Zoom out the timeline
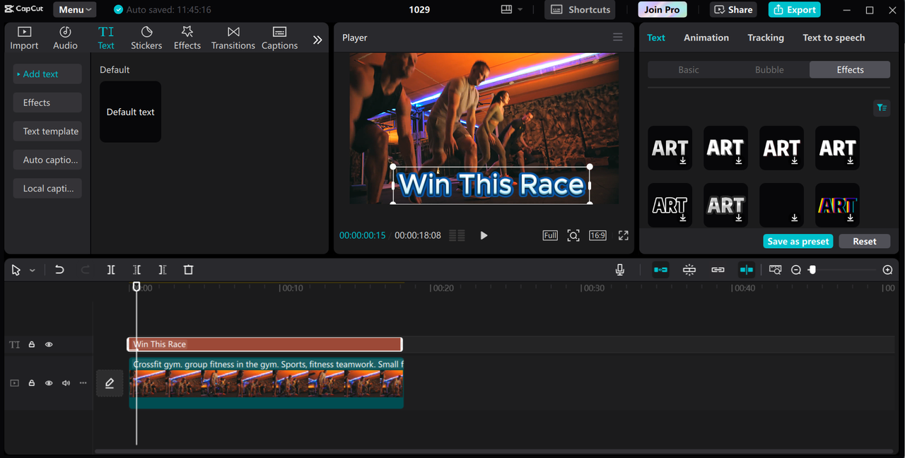 (x=796, y=270)
